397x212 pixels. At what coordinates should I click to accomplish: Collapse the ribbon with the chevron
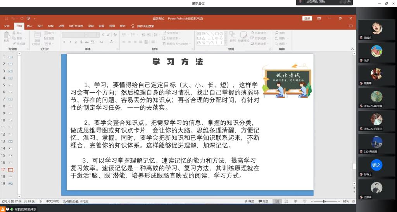point(352,49)
